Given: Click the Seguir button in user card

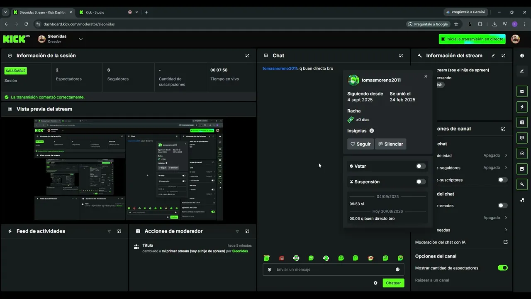Looking at the screenshot, I should pos(360,144).
